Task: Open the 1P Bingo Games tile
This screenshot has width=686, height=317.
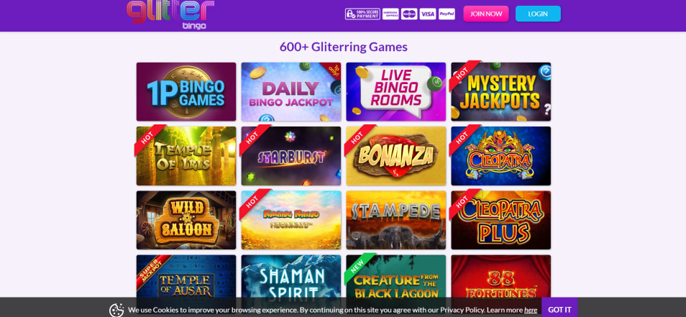Action: click(186, 92)
